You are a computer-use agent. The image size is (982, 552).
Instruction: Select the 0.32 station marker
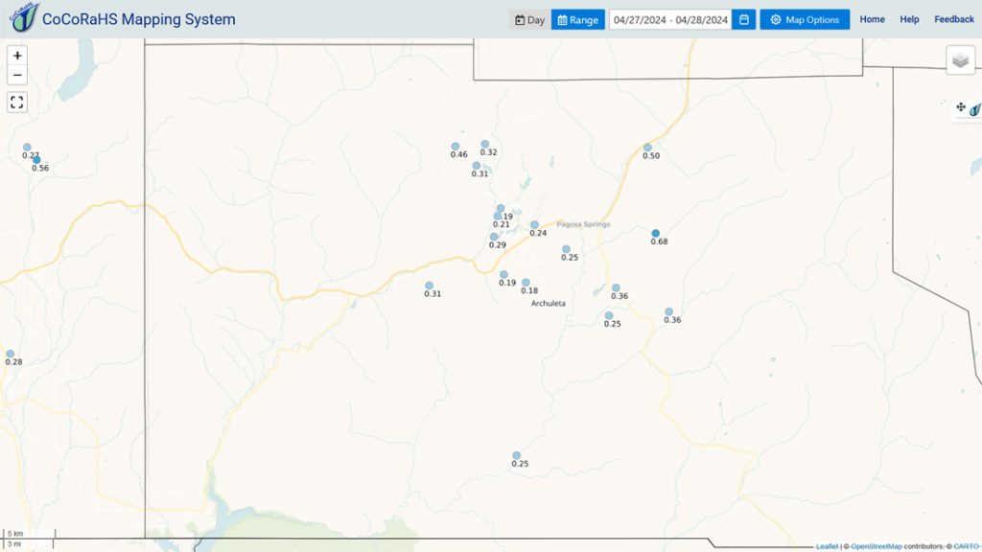pos(484,144)
